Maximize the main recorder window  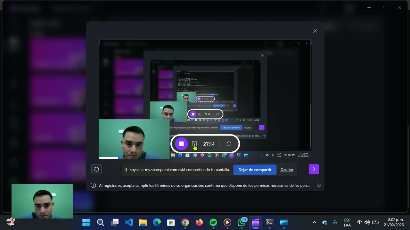[384, 8]
